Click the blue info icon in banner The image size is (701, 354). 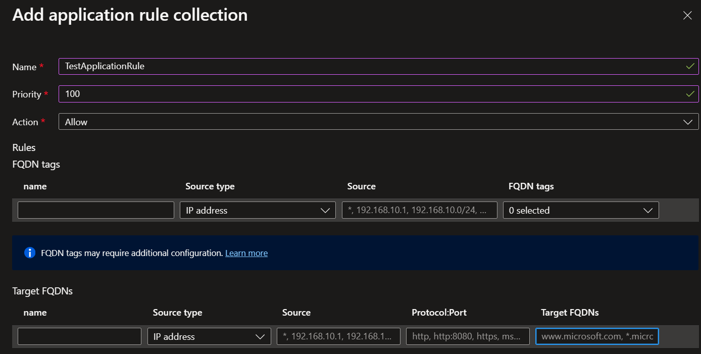[x=30, y=252]
